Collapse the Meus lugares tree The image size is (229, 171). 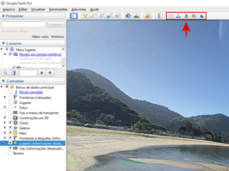(x=2, y=49)
